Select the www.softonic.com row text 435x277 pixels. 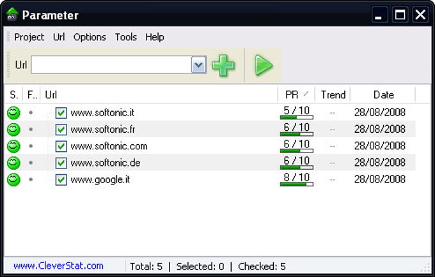point(109,146)
